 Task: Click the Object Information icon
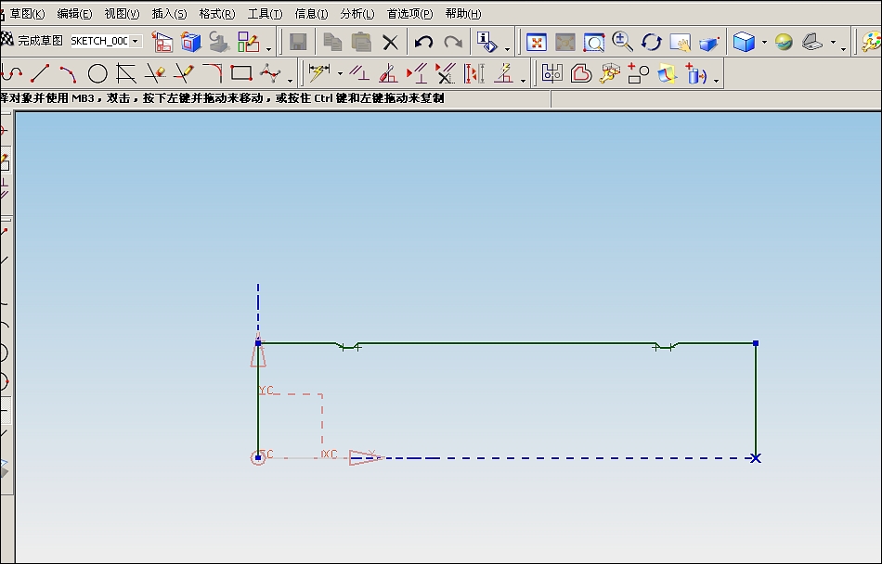pyautogui.click(x=486, y=42)
